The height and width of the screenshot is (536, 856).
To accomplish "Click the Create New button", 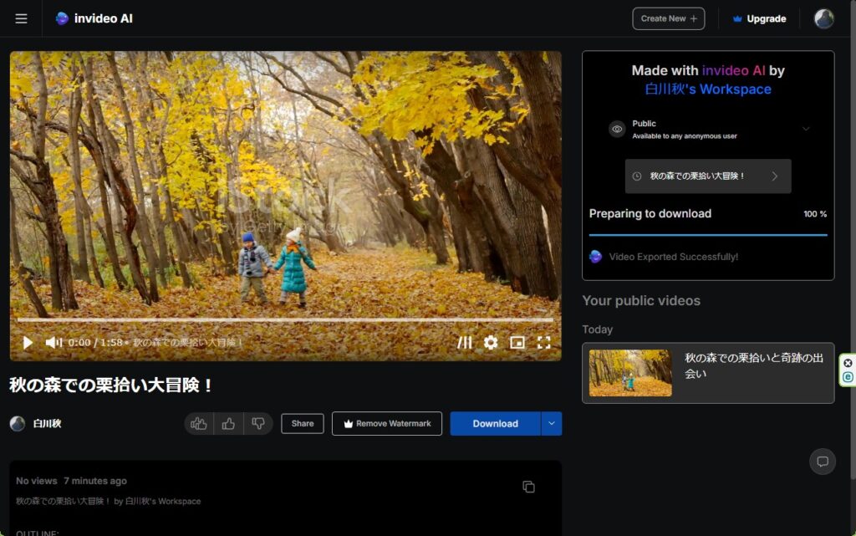I will pyautogui.click(x=668, y=18).
